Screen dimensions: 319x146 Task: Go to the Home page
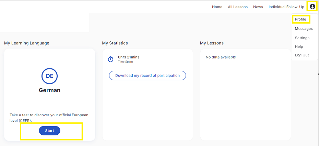tap(217, 7)
